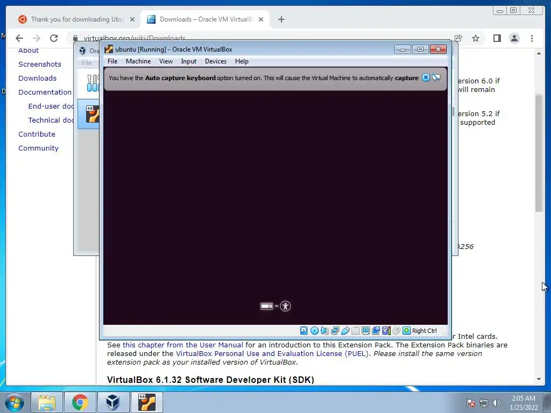
Task: Open the Screenshots sidebar link
Action: pos(40,65)
